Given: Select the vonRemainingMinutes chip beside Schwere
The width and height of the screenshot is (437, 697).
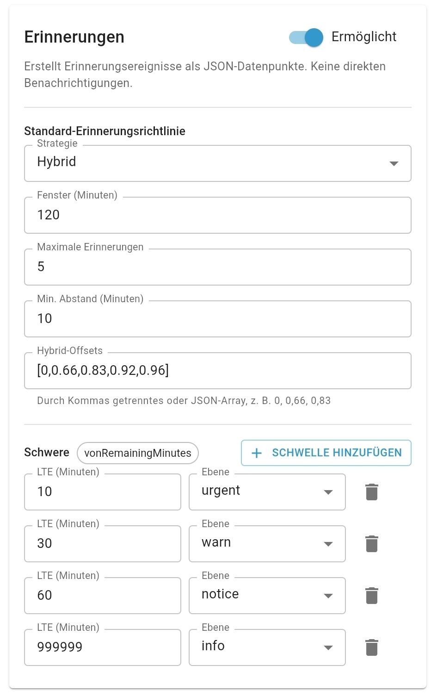Looking at the screenshot, I should tap(137, 453).
